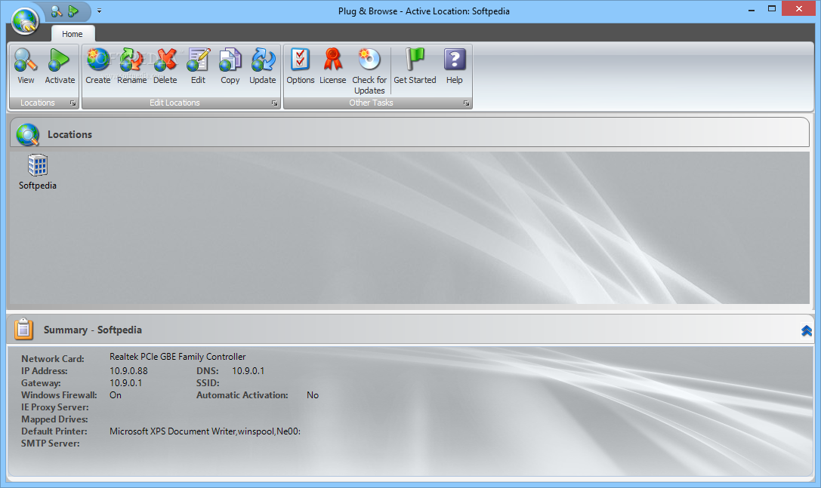Click the Automatic Activation 'No' value
Viewport: 821px width, 488px height.
point(313,395)
